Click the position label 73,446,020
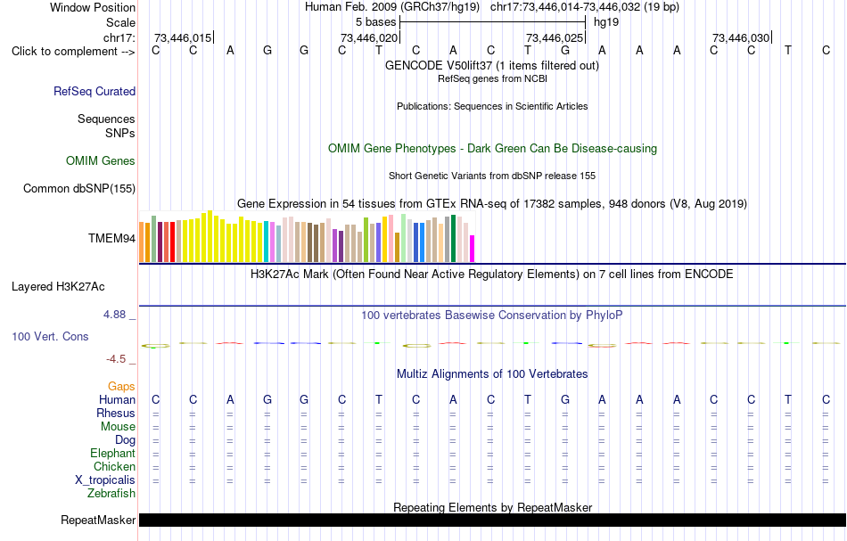The width and height of the screenshot is (847, 541). pos(369,37)
